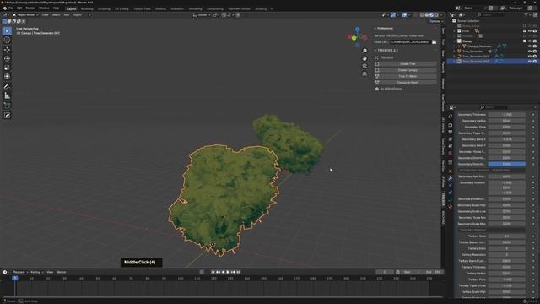Collapse the TREEBOX 1.3.2 panel
Image resolution: width=540 pixels, height=304 pixels.
[x=375, y=51]
